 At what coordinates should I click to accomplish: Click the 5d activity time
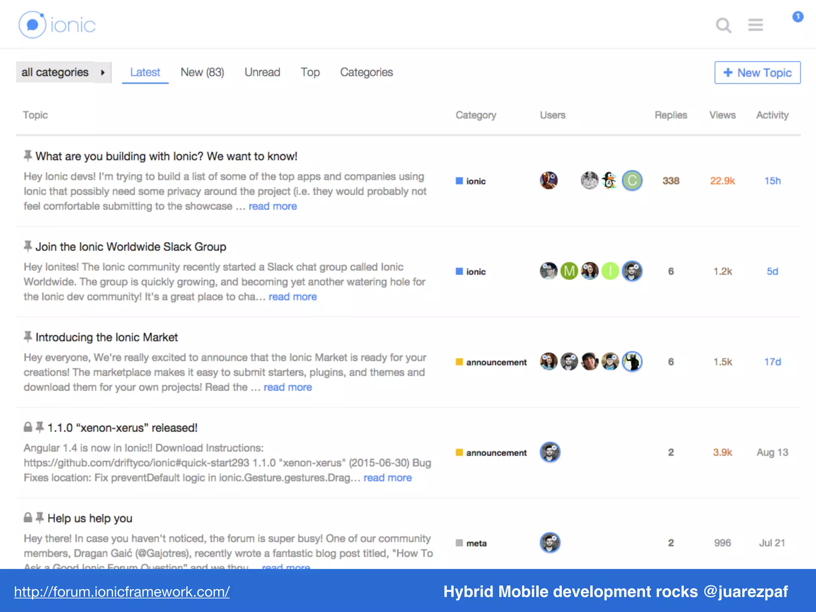click(x=772, y=271)
